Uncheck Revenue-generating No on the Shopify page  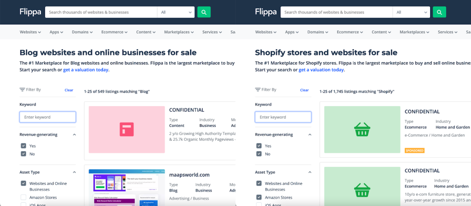[259, 154]
